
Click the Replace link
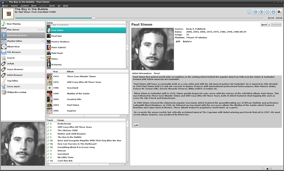(187, 42)
